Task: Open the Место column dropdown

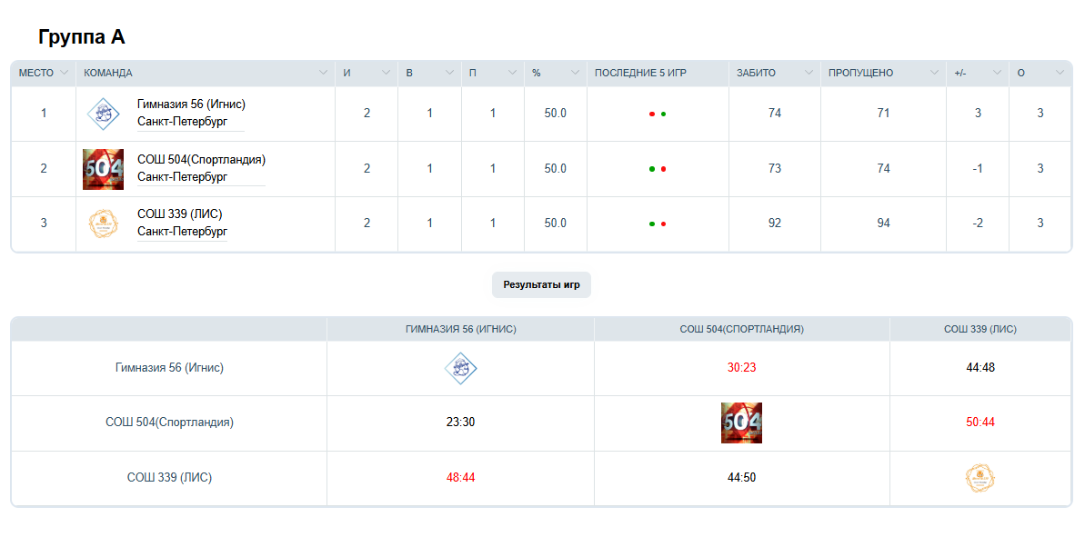Action: click(65, 73)
